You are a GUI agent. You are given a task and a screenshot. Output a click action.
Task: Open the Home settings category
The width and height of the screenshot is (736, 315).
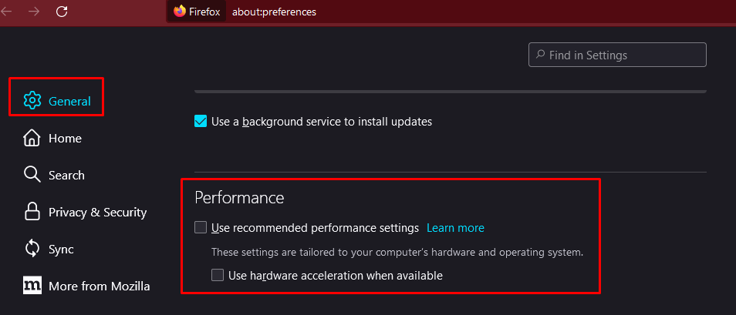tap(65, 138)
